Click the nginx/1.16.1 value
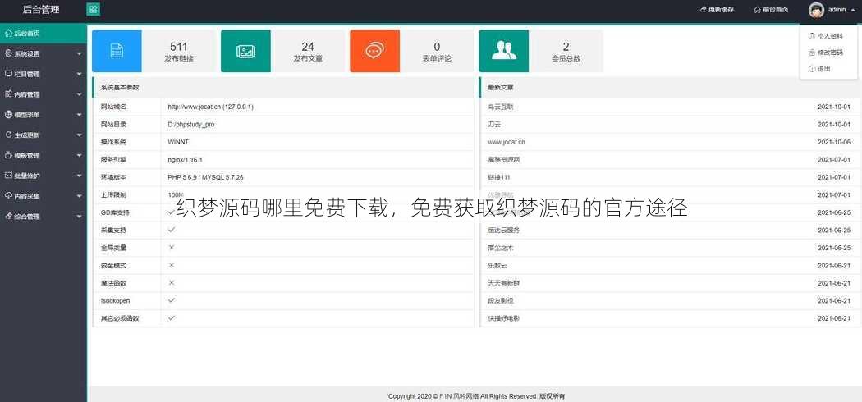This screenshot has width=862, height=402. (x=186, y=159)
